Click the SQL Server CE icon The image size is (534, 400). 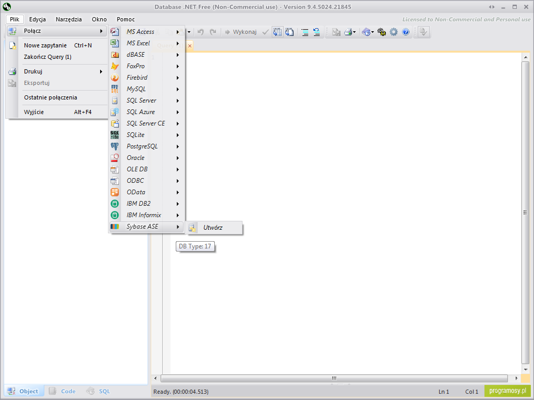pyautogui.click(x=115, y=123)
